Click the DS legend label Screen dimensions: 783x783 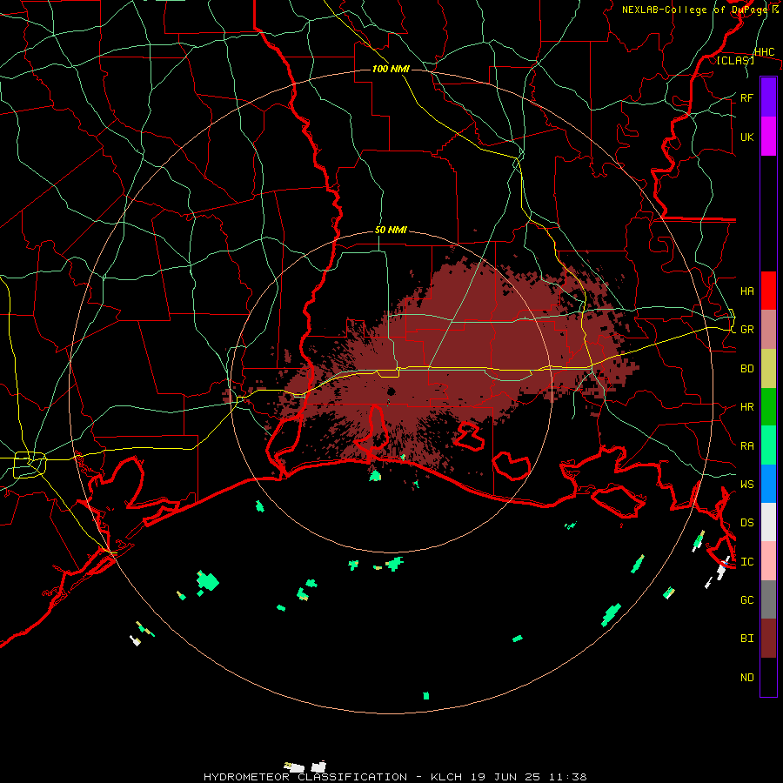[x=746, y=523]
